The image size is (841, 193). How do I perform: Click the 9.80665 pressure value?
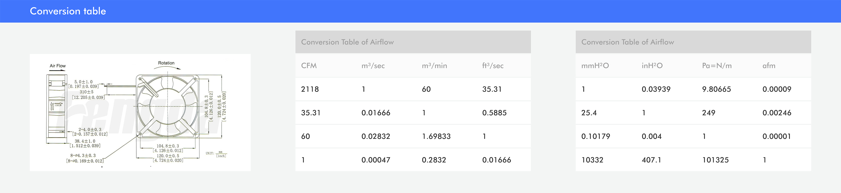click(716, 89)
